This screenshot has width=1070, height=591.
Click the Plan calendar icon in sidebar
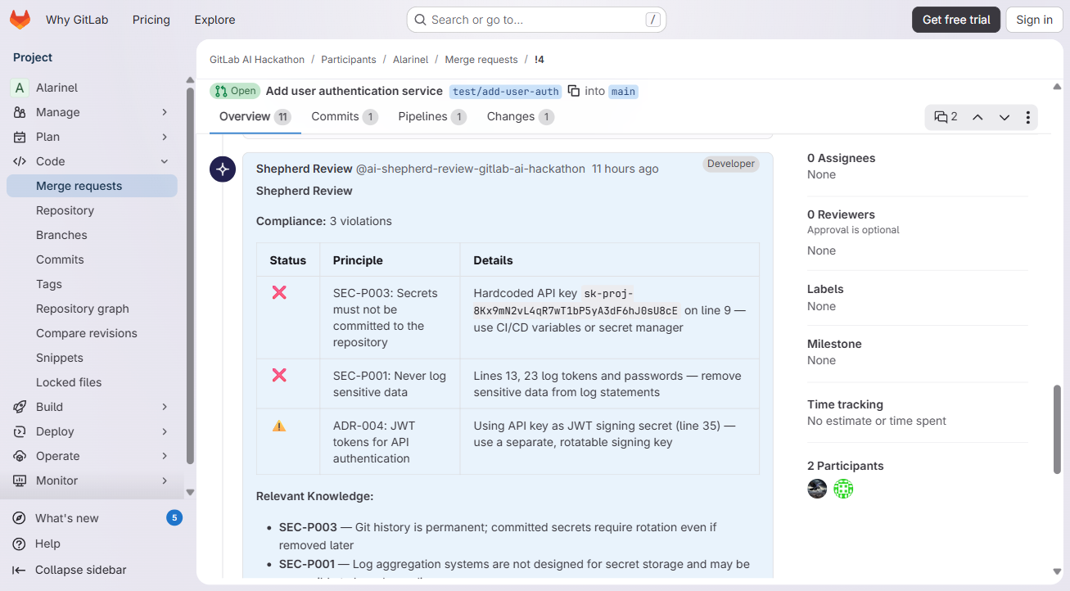(20, 137)
